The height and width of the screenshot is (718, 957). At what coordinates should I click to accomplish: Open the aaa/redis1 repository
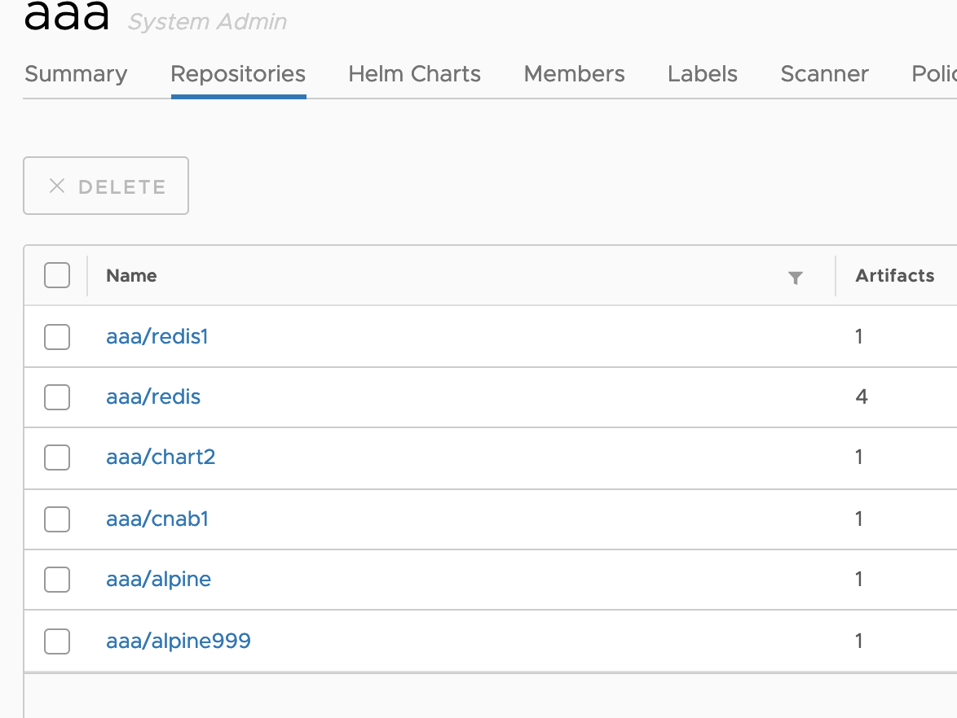point(157,336)
